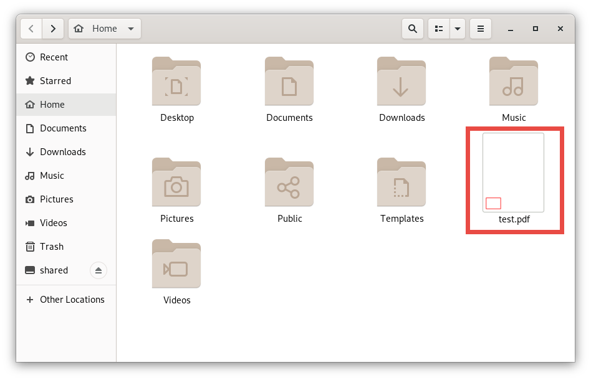This screenshot has width=591, height=380.
Task: Open the hamburger menu
Action: [x=480, y=28]
